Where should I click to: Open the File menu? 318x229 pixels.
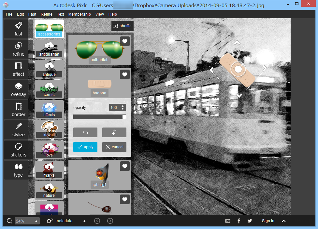[x=9, y=14]
